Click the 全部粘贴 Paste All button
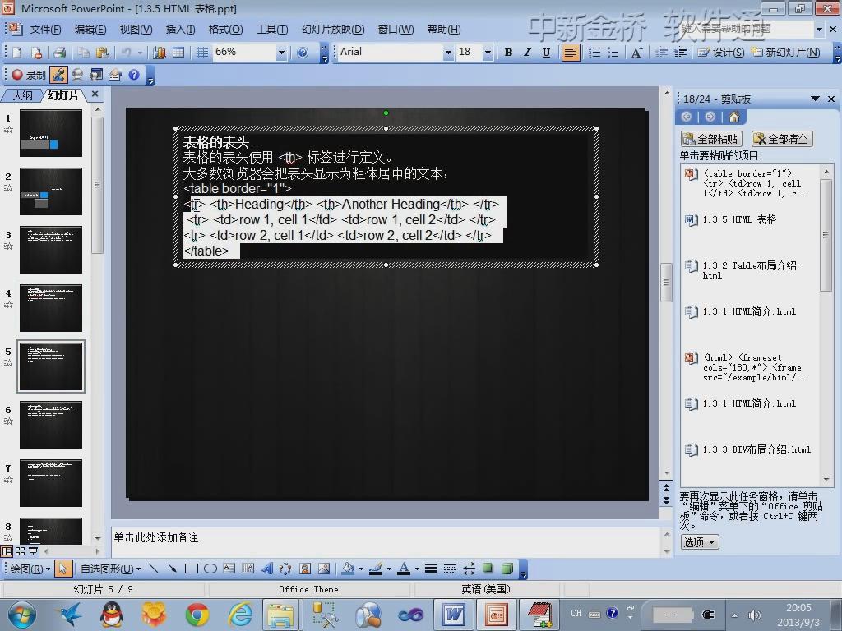 (x=711, y=139)
